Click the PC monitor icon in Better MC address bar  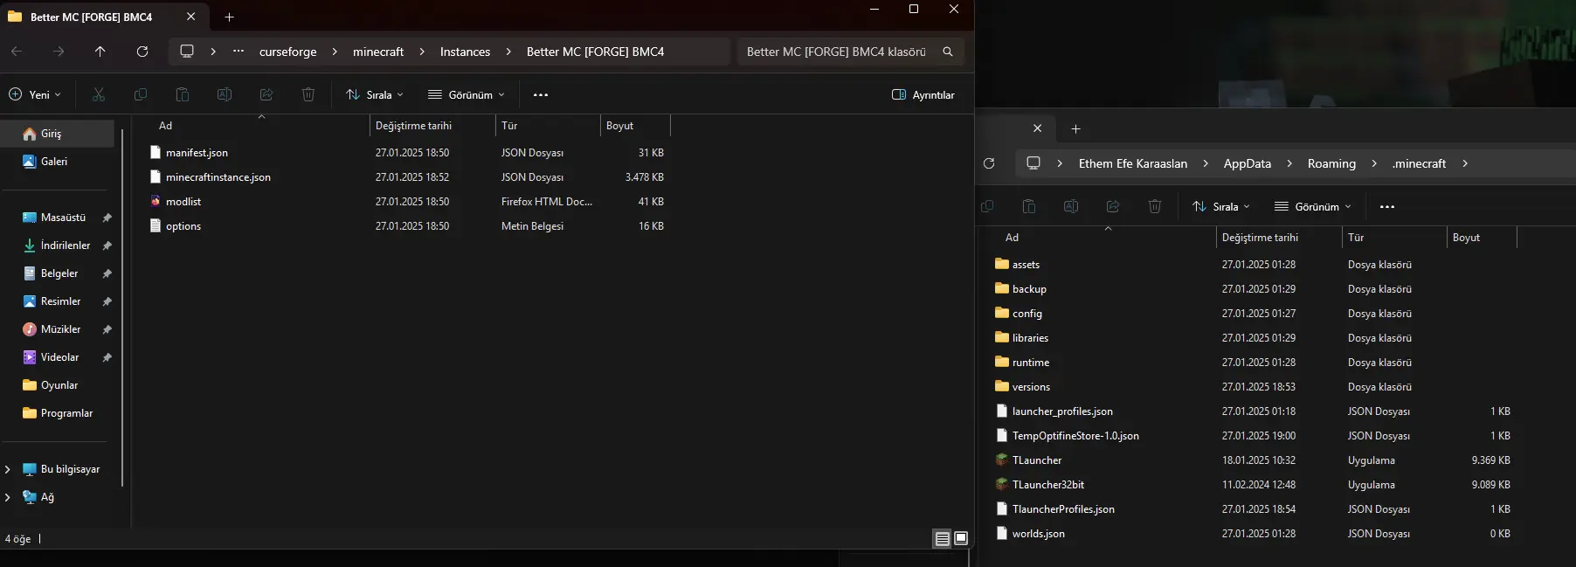(x=187, y=52)
